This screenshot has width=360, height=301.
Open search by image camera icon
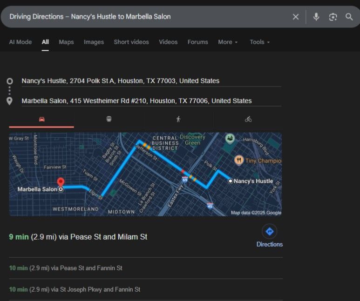(x=333, y=17)
